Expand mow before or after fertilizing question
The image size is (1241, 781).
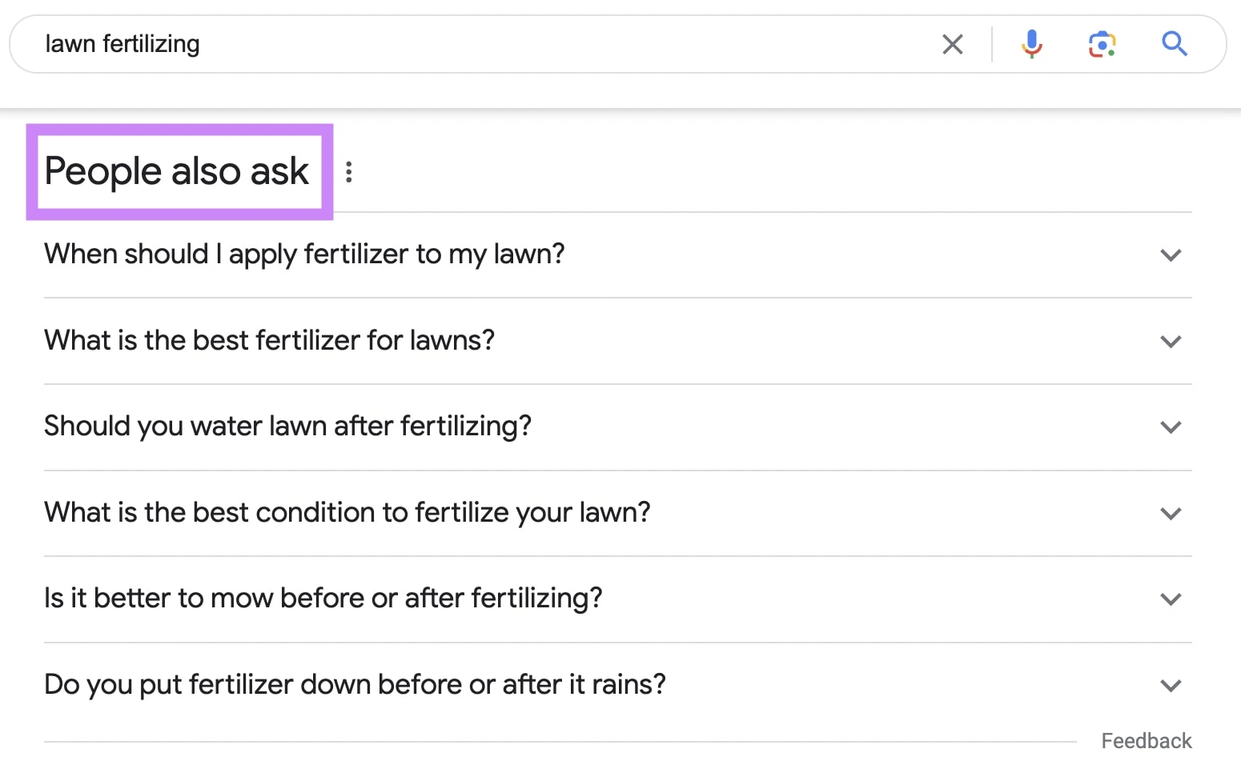click(x=1170, y=599)
